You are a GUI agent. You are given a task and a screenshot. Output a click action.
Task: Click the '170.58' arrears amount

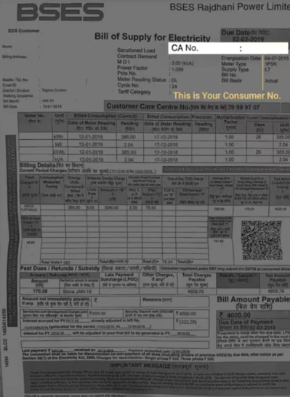coord(40,291)
